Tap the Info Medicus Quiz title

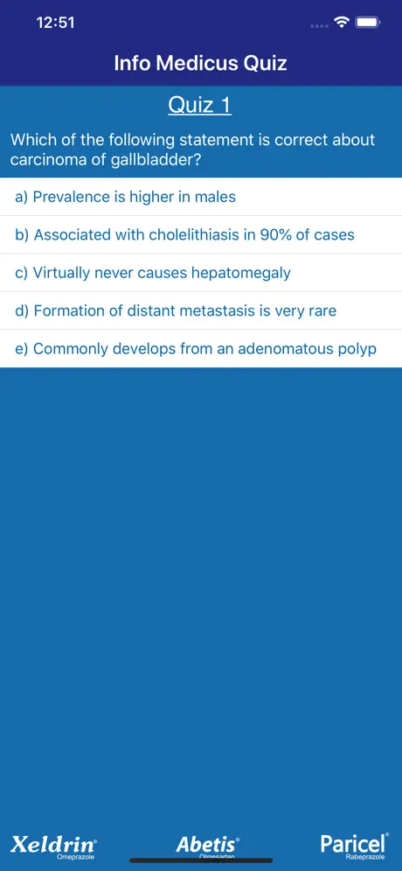click(x=200, y=63)
